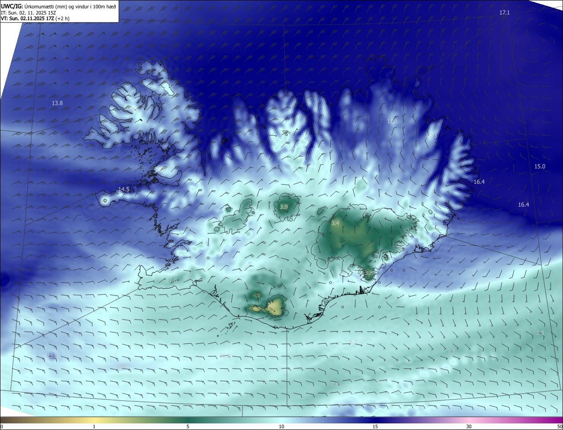Viewport: 563px width, 430px height.
Task: Click the 16.4 label touching the east coast
Action: [x=479, y=182]
